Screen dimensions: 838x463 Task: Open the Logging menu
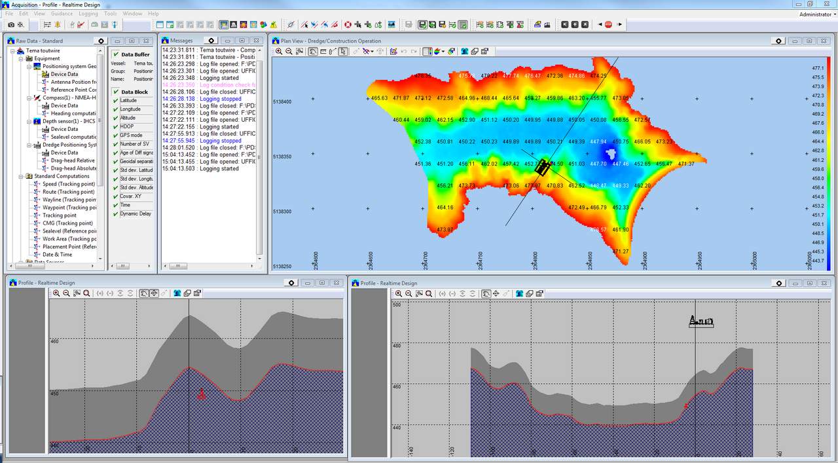[x=88, y=14]
